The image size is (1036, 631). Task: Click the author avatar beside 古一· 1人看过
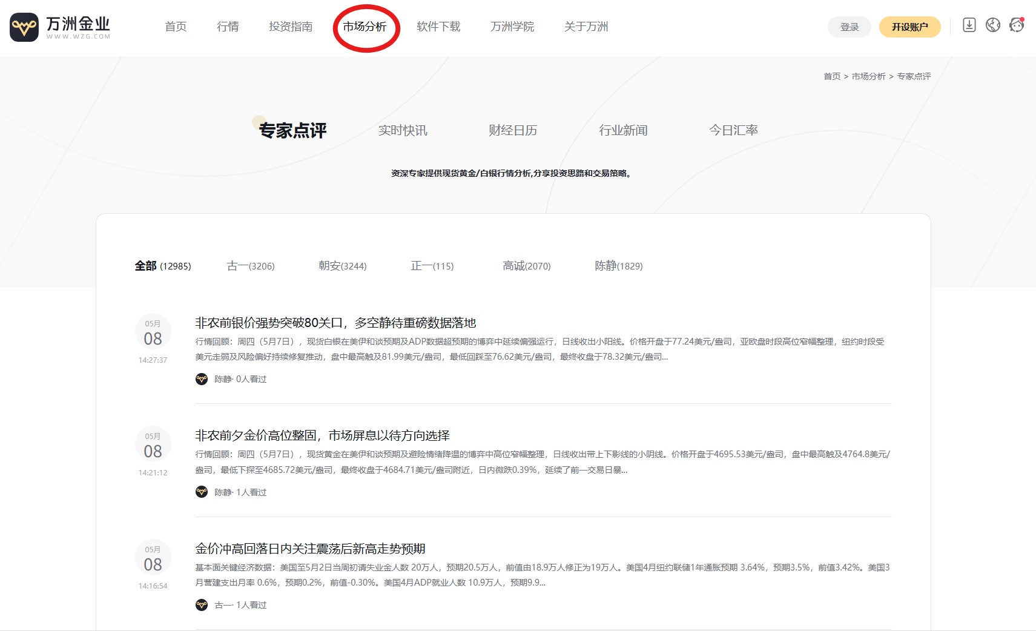click(x=202, y=605)
